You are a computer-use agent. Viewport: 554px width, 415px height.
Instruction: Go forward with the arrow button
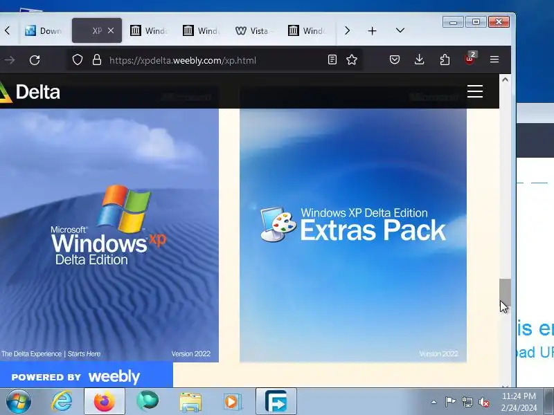tap(10, 60)
